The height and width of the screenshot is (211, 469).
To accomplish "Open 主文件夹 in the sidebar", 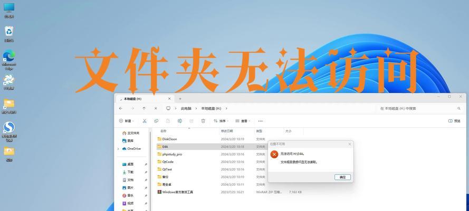I will (131, 133).
